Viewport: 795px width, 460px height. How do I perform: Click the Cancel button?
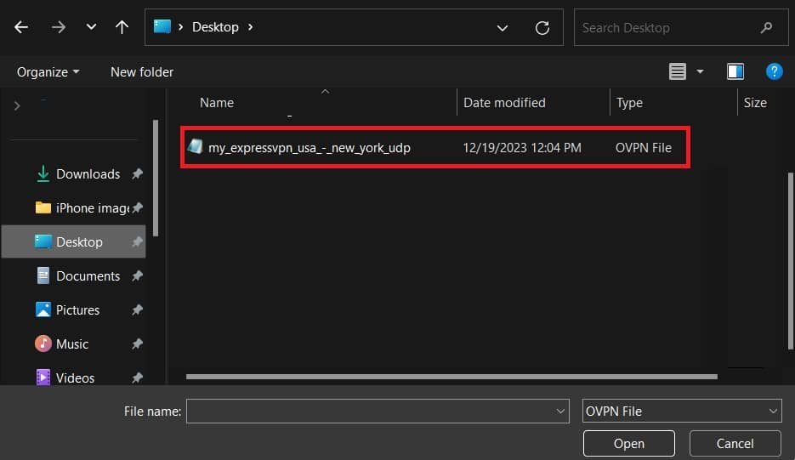[x=735, y=443]
